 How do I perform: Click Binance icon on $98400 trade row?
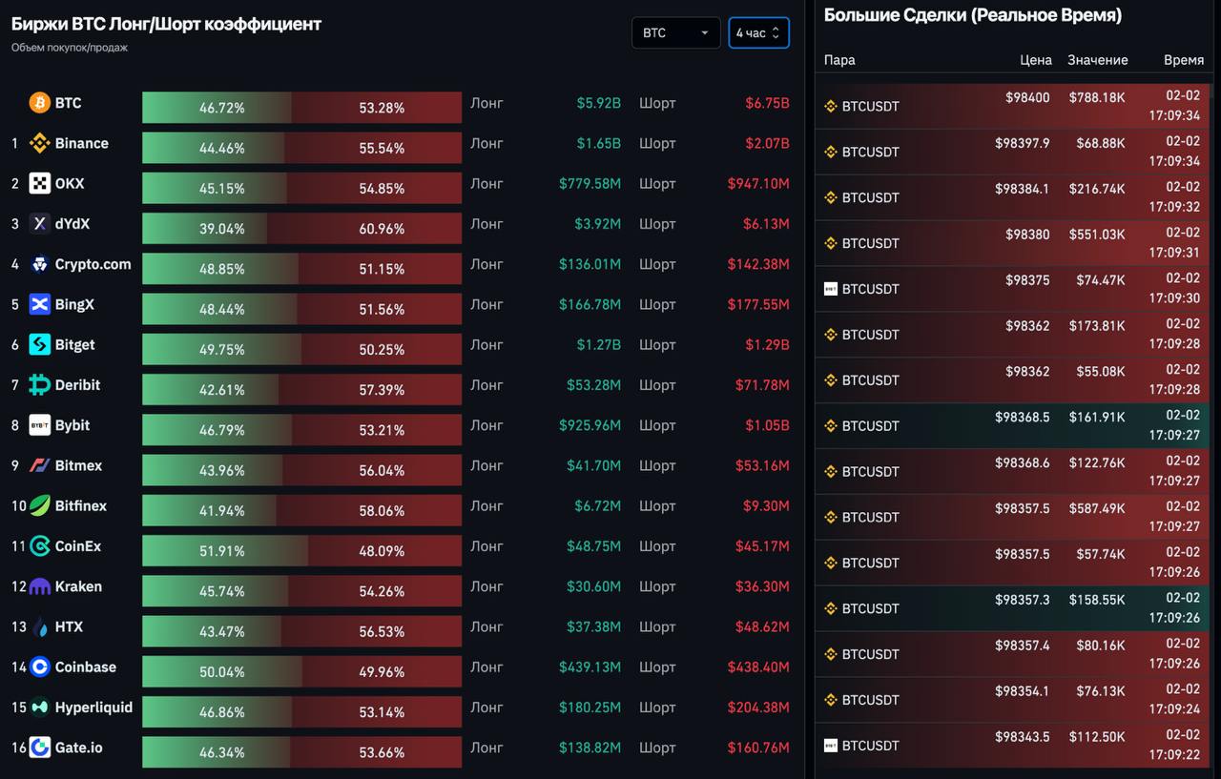830,106
